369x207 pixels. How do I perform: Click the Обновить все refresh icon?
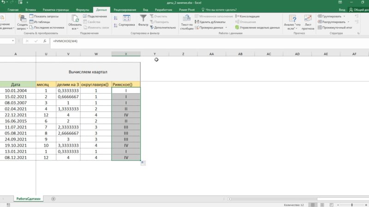click(x=75, y=18)
